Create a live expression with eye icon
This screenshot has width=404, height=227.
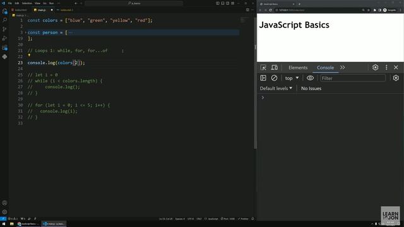310,78
